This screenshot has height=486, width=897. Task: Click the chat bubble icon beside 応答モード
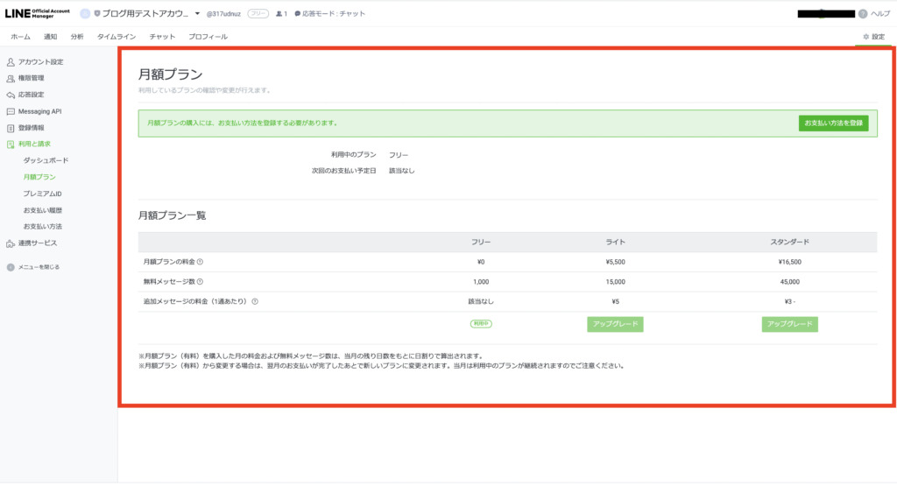pos(298,14)
